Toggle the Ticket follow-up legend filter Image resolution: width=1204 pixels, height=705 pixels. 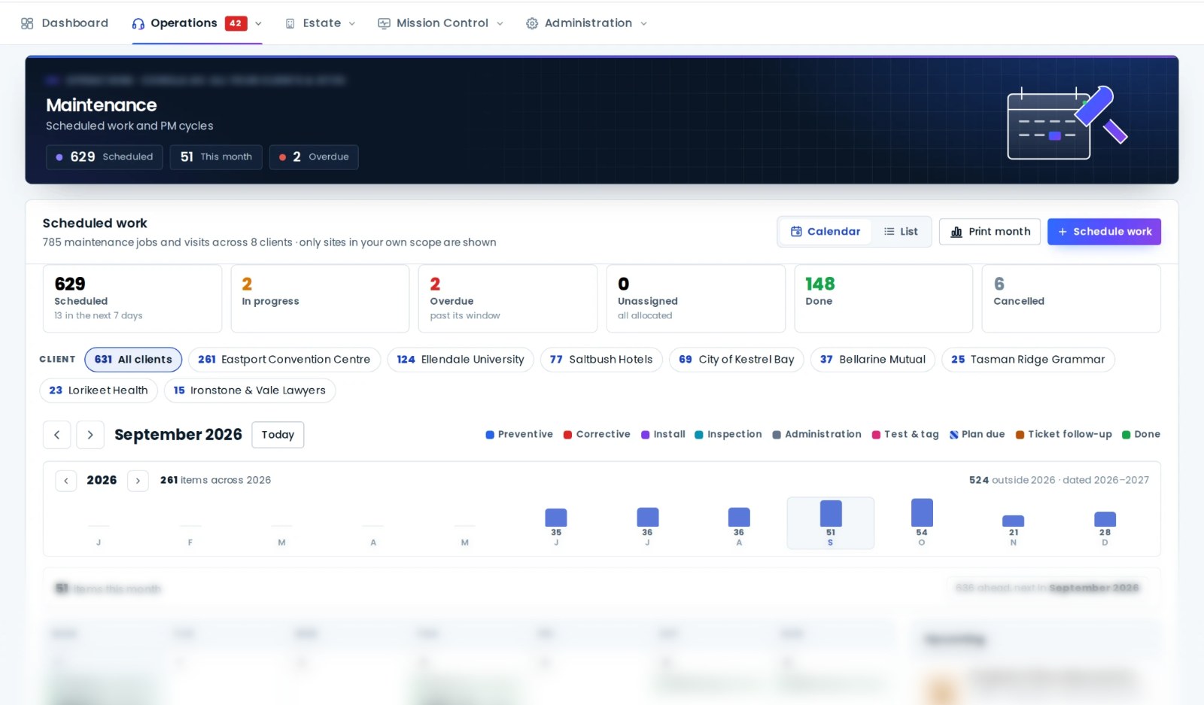coord(1063,435)
